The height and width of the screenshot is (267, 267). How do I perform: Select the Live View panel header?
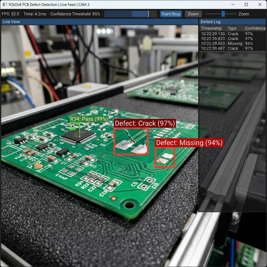pos(100,22)
